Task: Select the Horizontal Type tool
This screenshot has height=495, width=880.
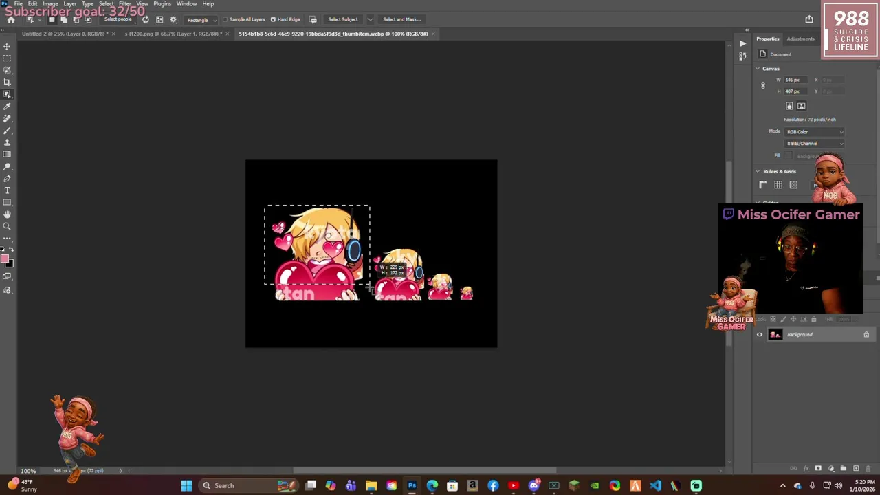Action: 7,190
